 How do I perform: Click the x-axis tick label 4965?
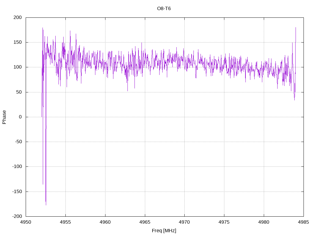(x=145, y=222)
